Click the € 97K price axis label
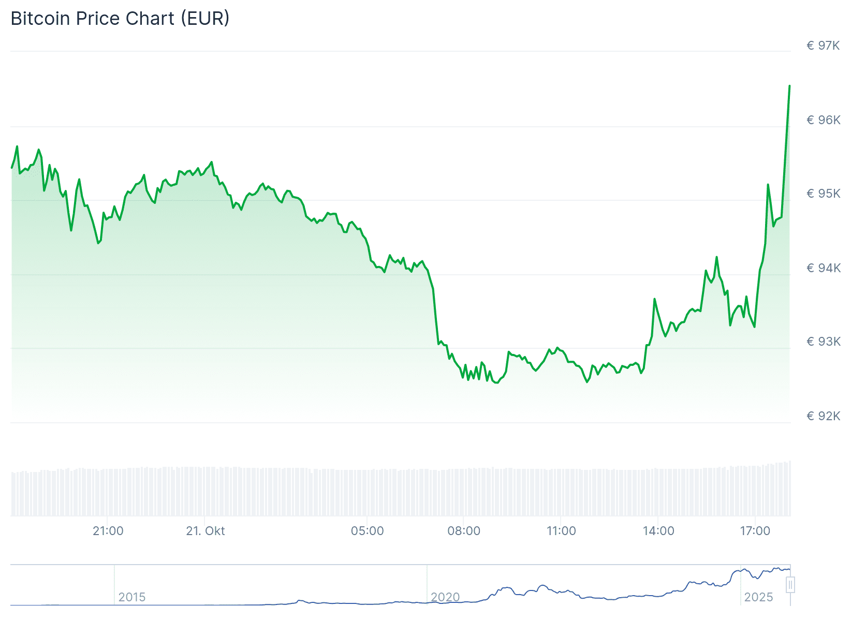Viewport: 851px width, 621px height. [x=823, y=46]
